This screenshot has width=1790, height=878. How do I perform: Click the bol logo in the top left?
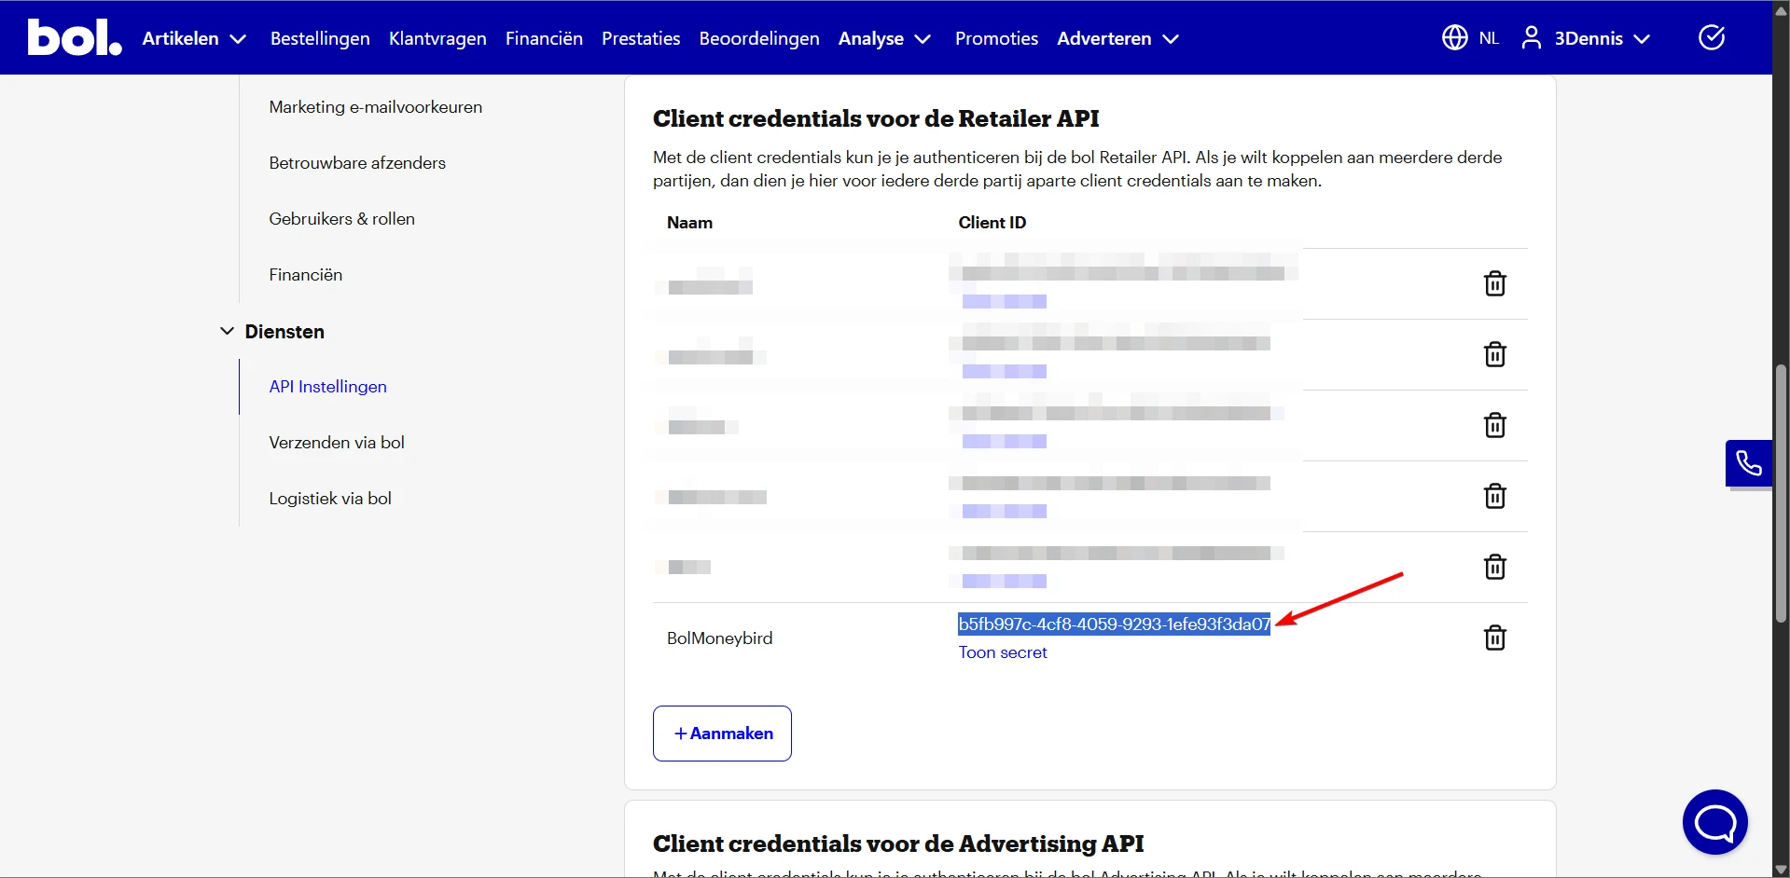click(x=73, y=37)
